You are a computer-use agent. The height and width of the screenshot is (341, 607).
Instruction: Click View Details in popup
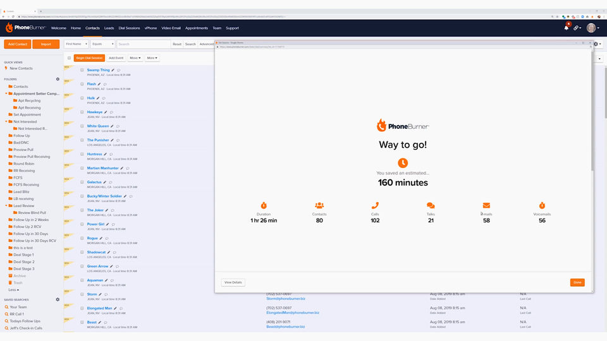(x=233, y=283)
